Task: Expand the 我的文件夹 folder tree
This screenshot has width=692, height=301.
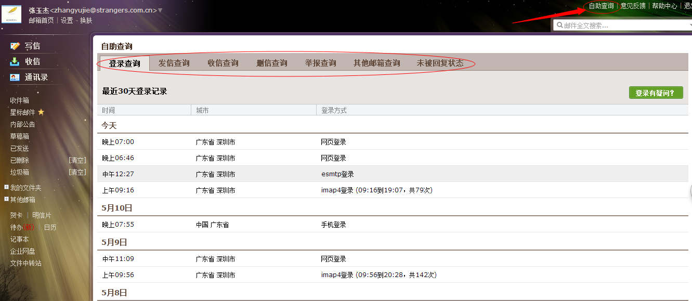Action: pyautogui.click(x=6, y=187)
